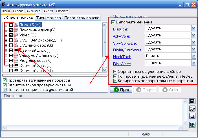The width and height of the screenshot is (198, 138).
Task: Toggle Проверять запущенные процессы checkbox
Action: (5, 80)
